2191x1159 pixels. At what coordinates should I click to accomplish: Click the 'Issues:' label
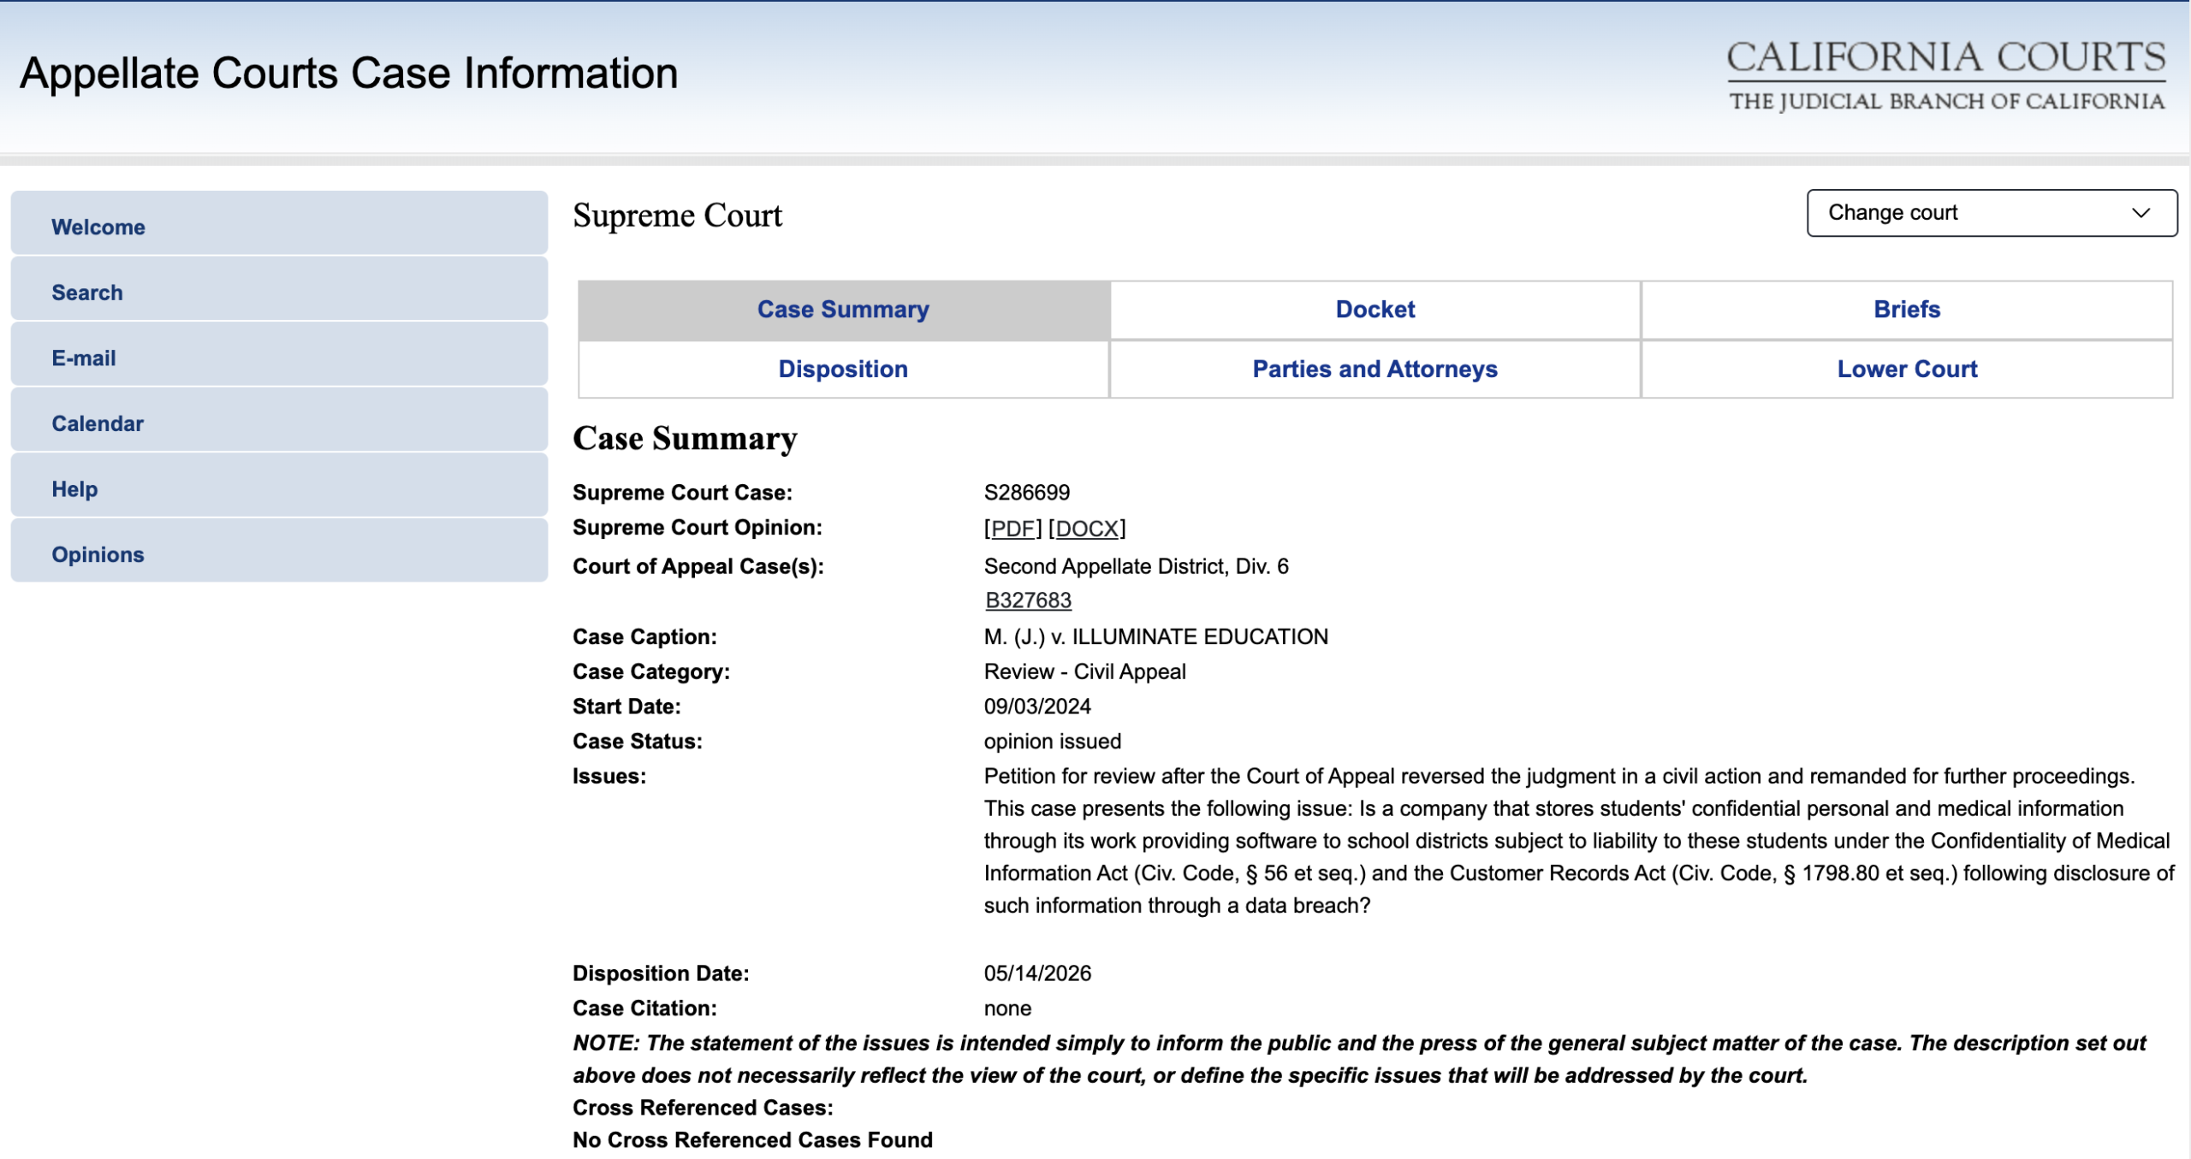pyautogui.click(x=609, y=777)
